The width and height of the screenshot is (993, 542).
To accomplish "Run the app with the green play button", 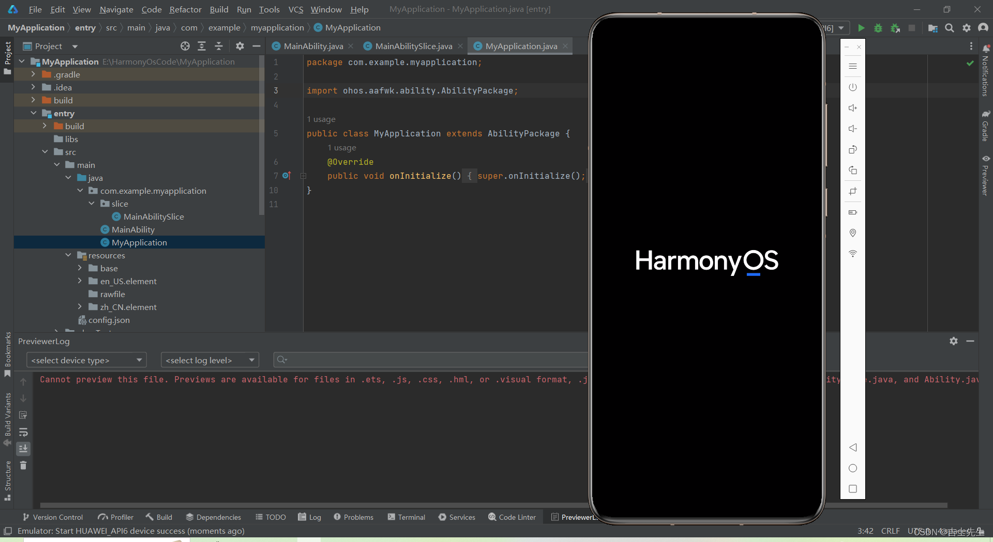I will 861,28.
